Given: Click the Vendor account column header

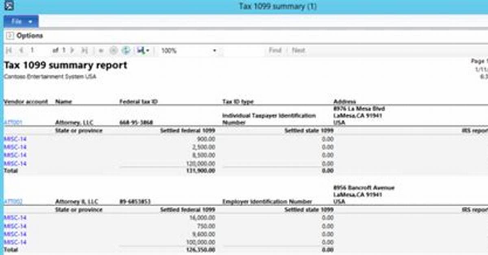Looking at the screenshot, I should pos(26,102).
